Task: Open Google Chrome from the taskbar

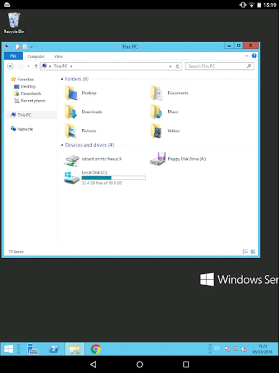Action: pyautogui.click(x=95, y=349)
